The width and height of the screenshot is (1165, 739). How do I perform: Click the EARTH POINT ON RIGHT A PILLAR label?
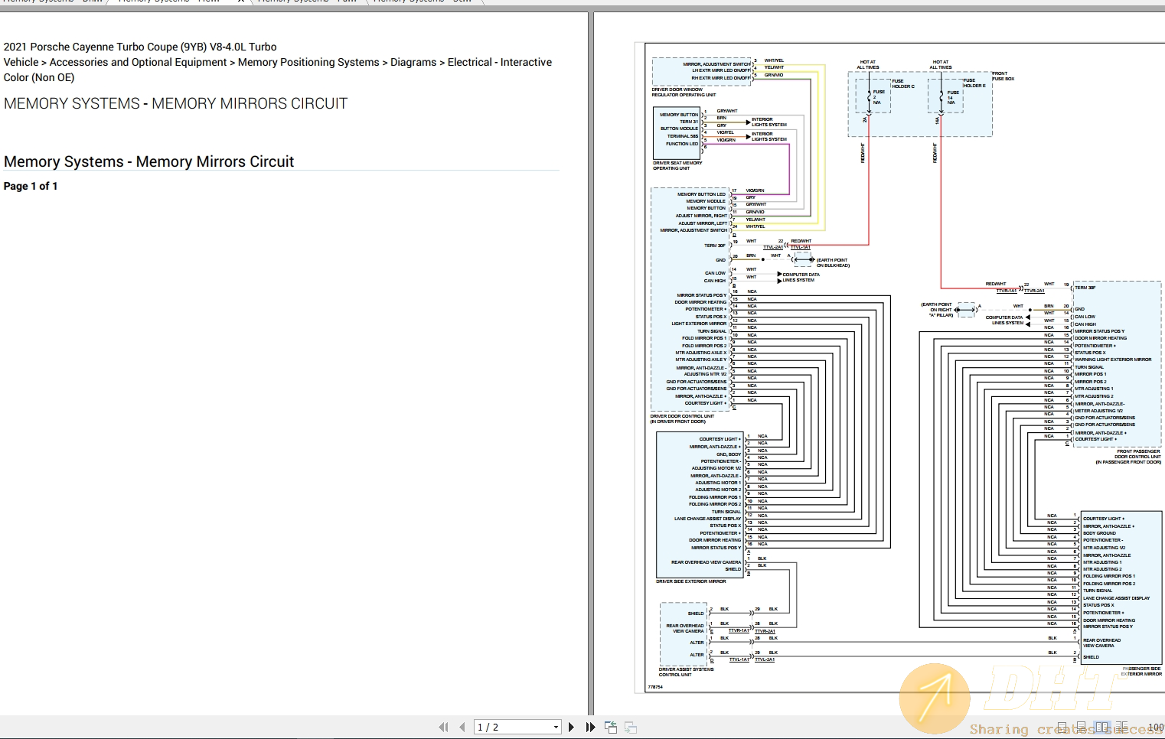point(937,310)
